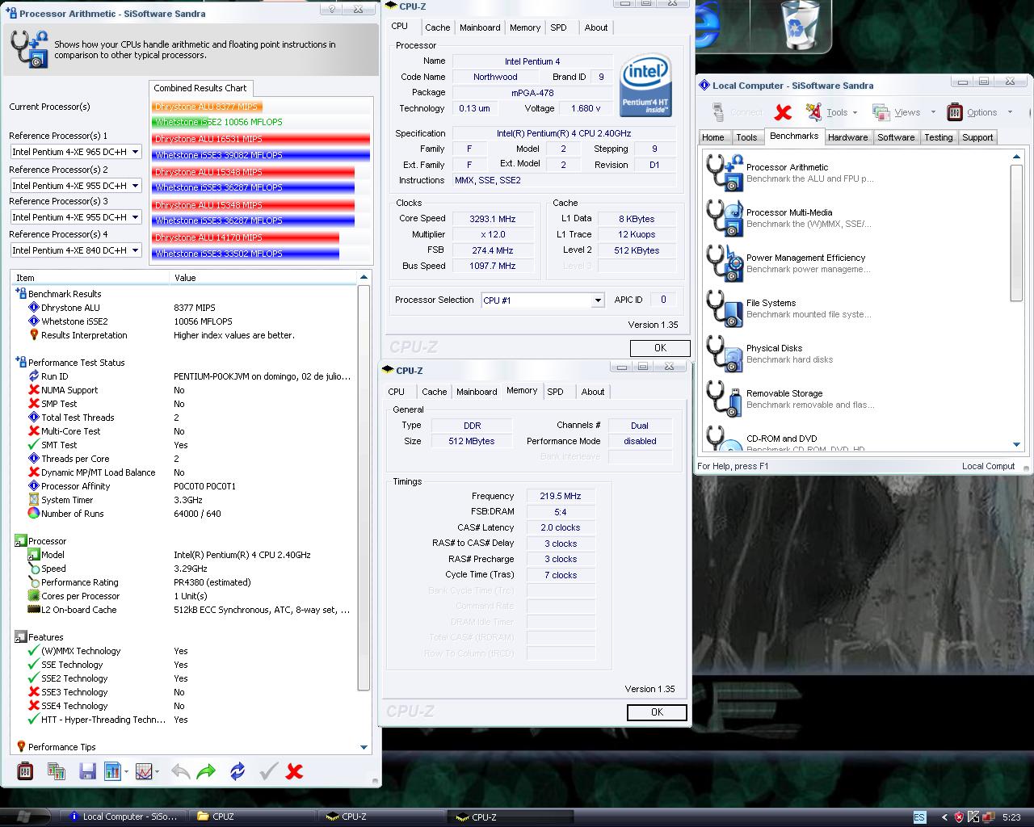The width and height of the screenshot is (1034, 827).
Task: Select the Mainboard tab in top CPU-Z window
Action: pyautogui.click(x=480, y=27)
